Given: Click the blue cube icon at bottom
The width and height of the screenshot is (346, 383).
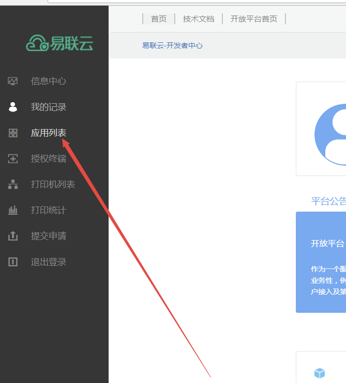Looking at the screenshot, I should pyautogui.click(x=320, y=373).
